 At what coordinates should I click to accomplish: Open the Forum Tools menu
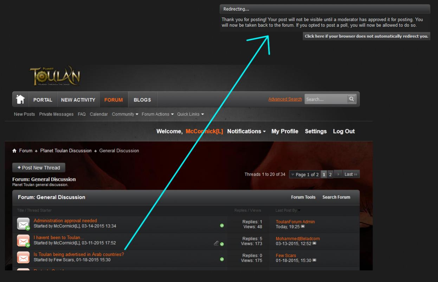(x=303, y=197)
